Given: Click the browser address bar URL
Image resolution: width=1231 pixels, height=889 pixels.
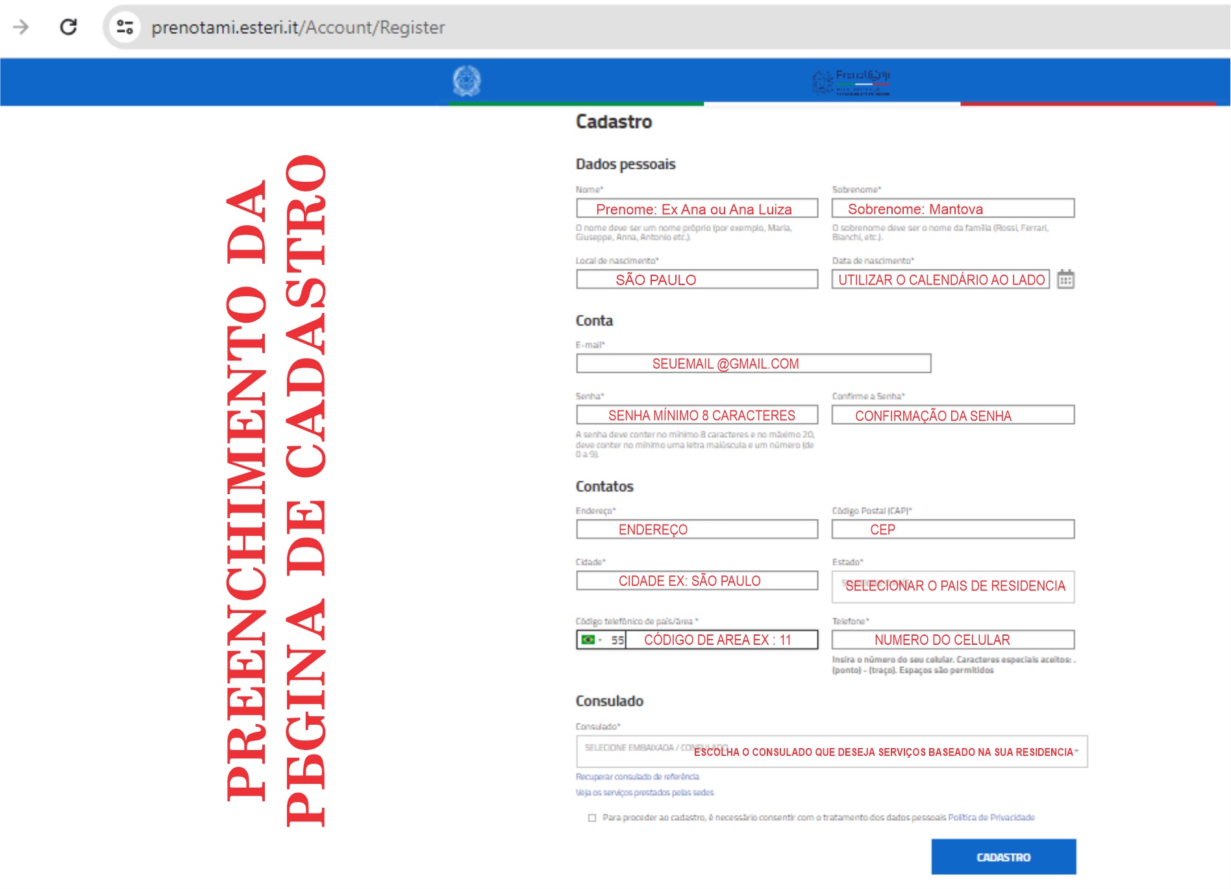Looking at the screenshot, I should click(298, 27).
